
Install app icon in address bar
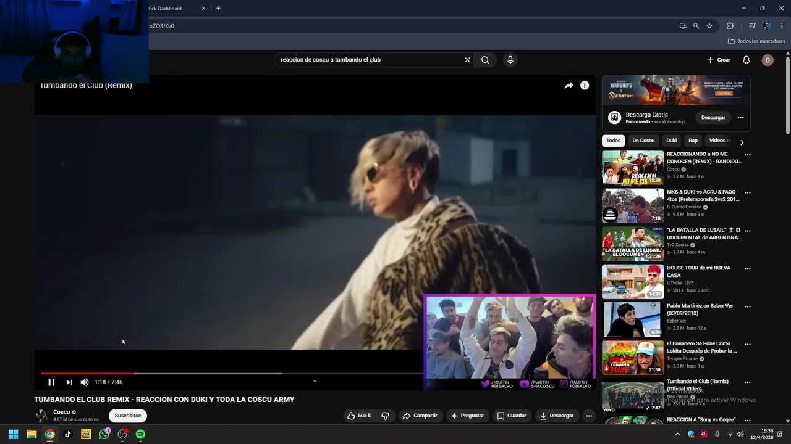pyautogui.click(x=682, y=26)
